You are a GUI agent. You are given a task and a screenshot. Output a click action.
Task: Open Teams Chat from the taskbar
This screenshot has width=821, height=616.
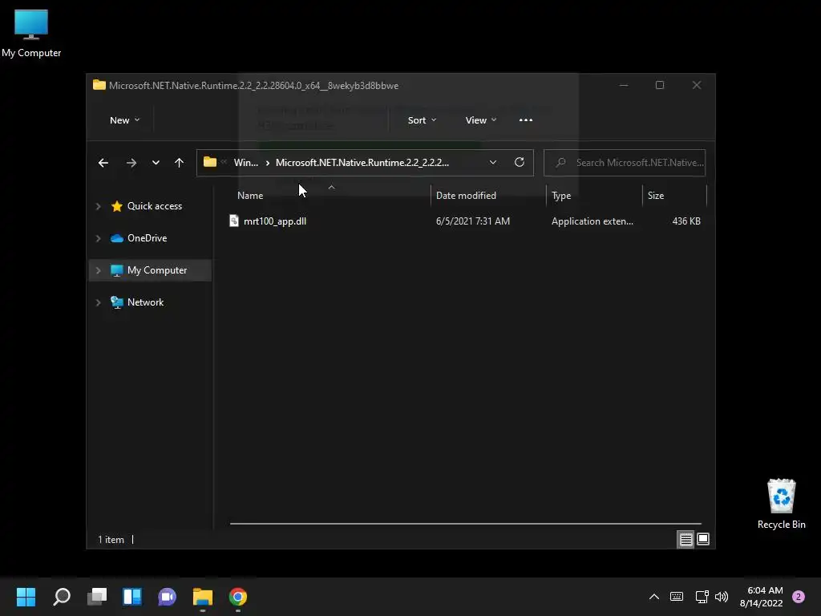pos(167,597)
